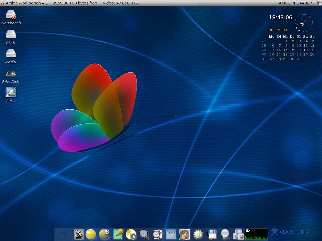The height and width of the screenshot is (241, 322).
Task: Open the Workbench disk icon
Action: click(x=11, y=15)
